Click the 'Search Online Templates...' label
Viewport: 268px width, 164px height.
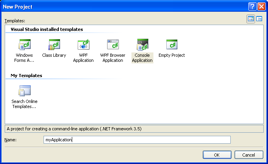click(x=24, y=104)
